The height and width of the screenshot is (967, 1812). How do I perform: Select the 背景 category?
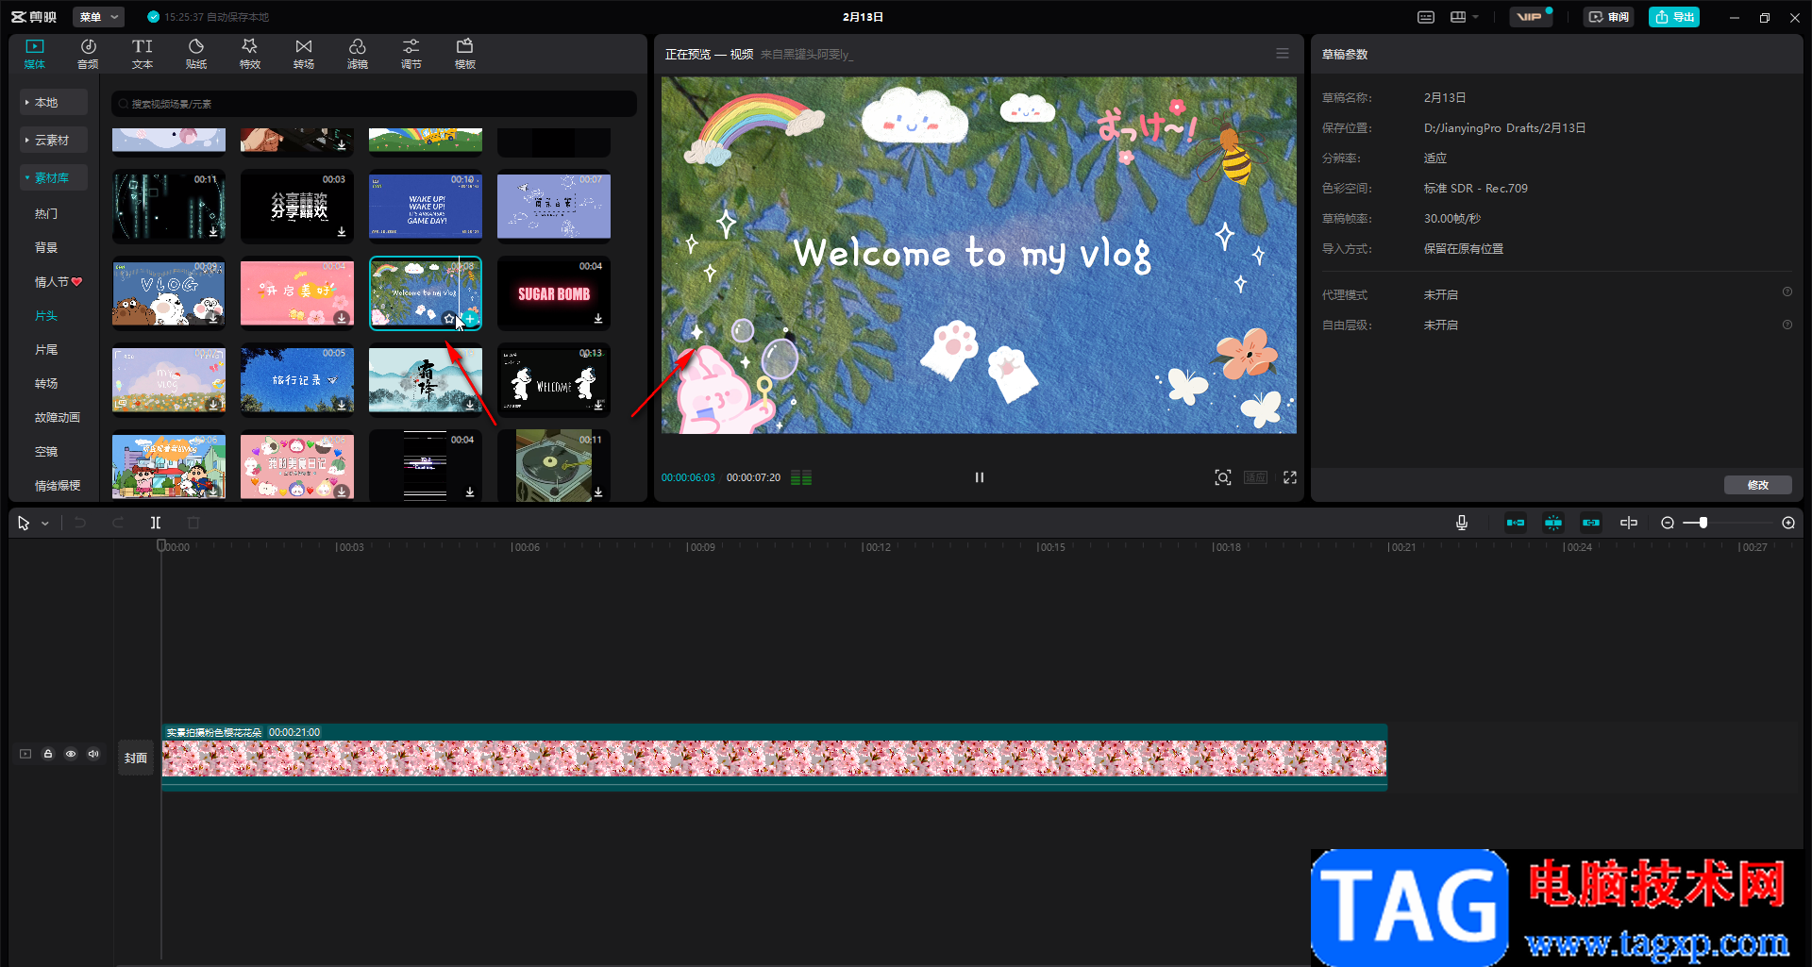tap(46, 247)
